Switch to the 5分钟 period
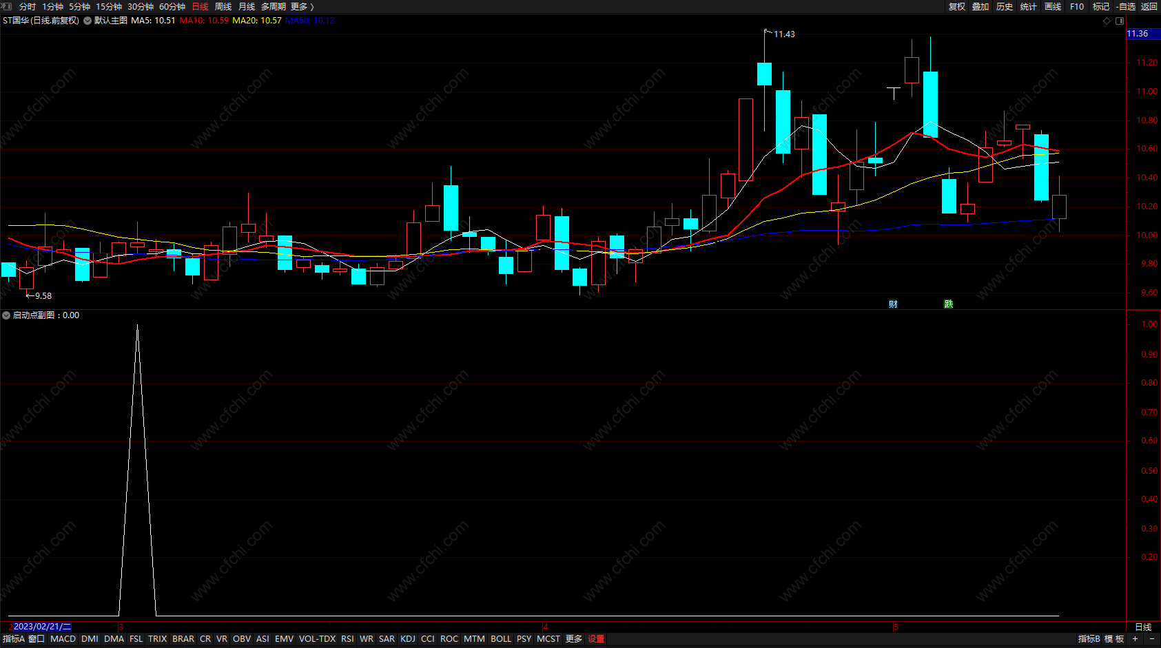 80,6
